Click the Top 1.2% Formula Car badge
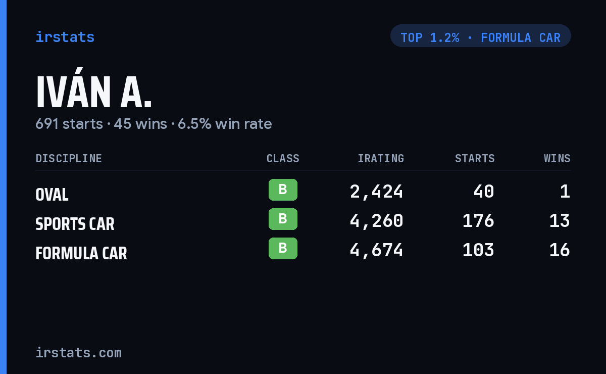 [480, 36]
